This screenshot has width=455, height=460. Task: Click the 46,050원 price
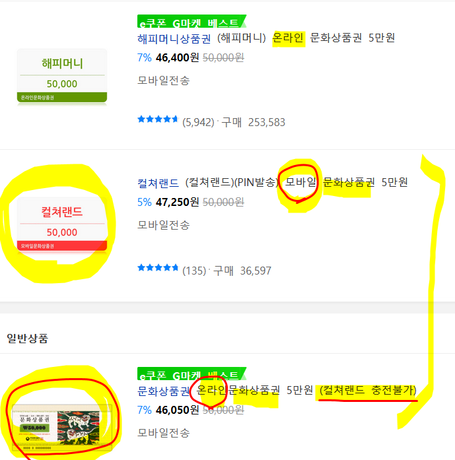click(x=177, y=410)
